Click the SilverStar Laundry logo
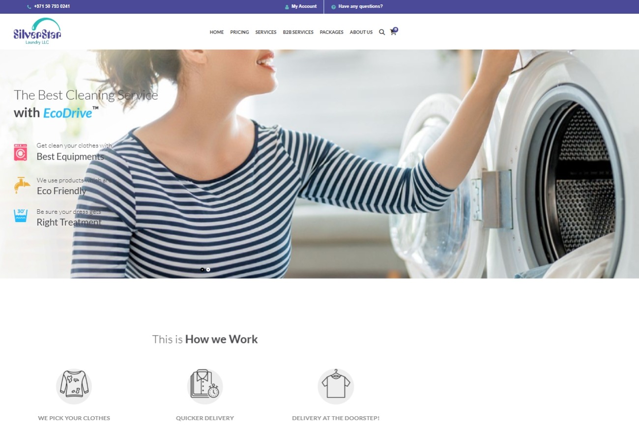 37,31
